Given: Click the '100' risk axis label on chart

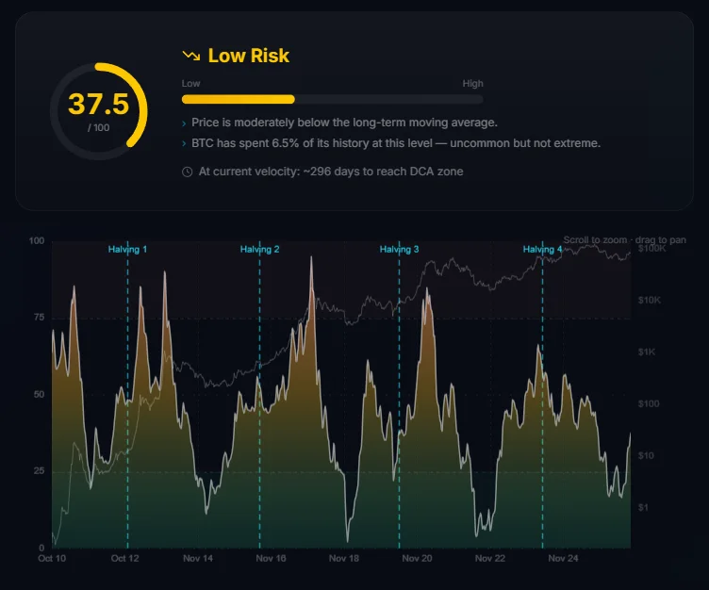Looking at the screenshot, I should [37, 240].
